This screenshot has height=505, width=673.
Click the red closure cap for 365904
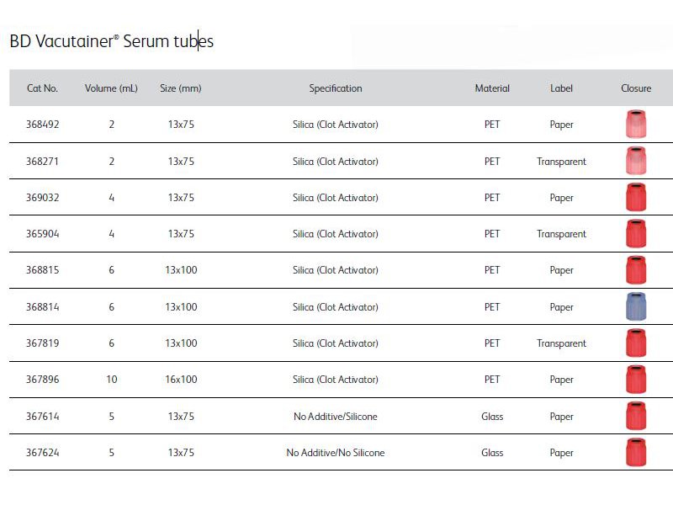pos(636,234)
